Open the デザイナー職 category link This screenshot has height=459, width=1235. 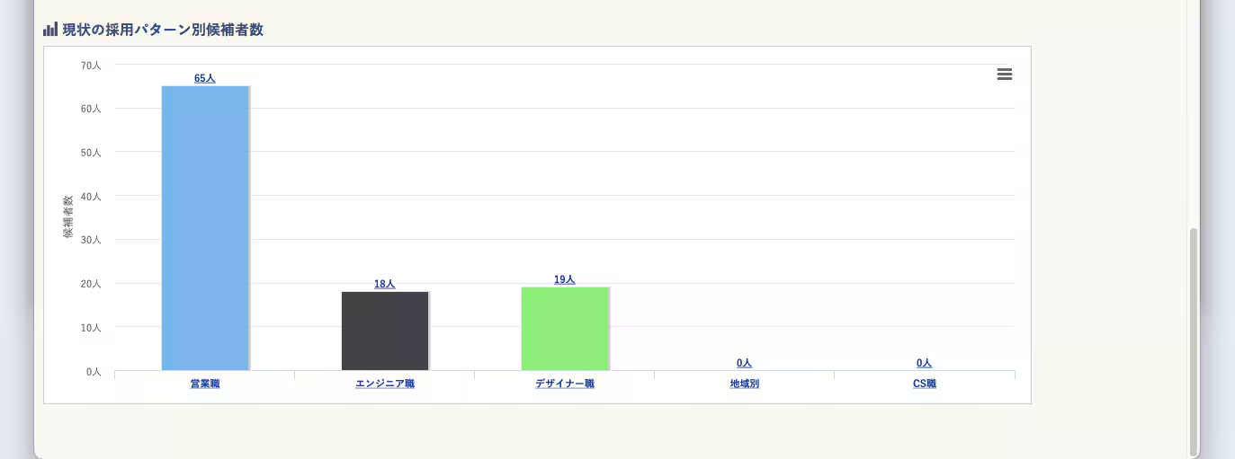565,384
